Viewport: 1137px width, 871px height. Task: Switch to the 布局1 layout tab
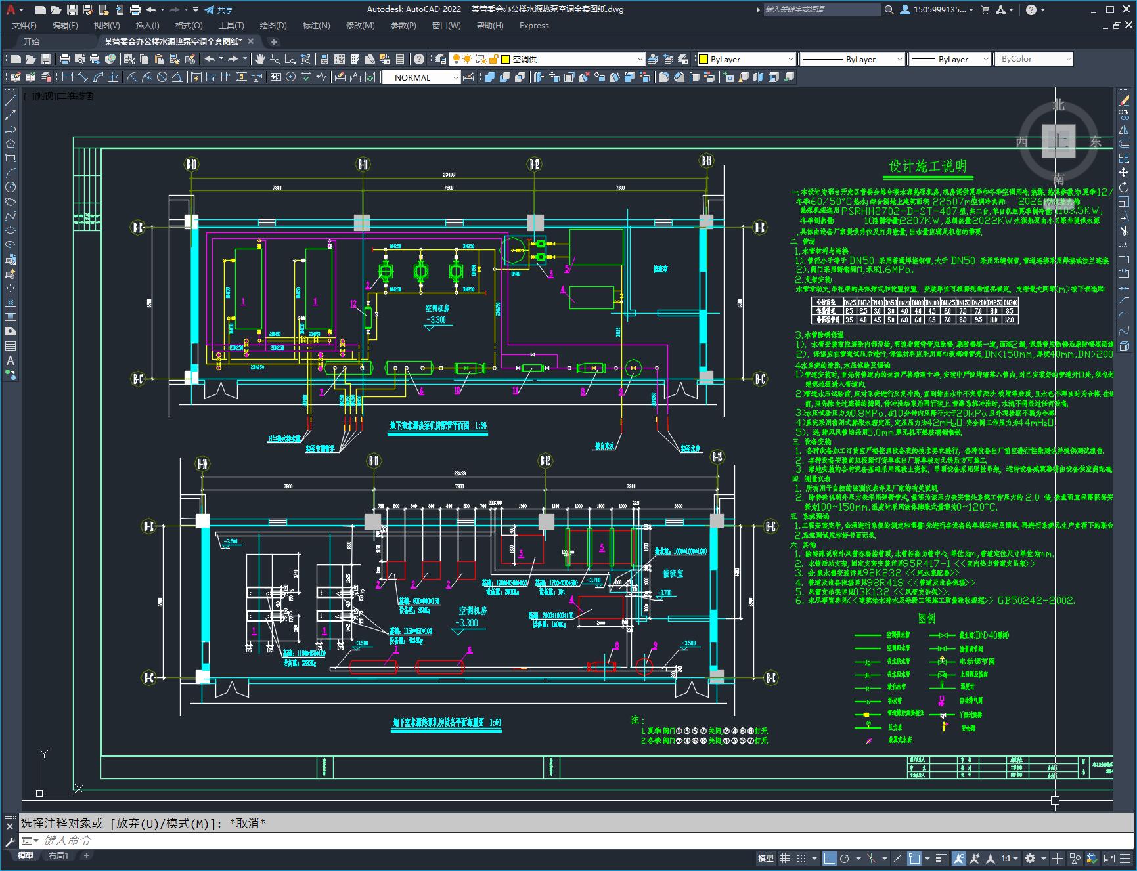58,855
